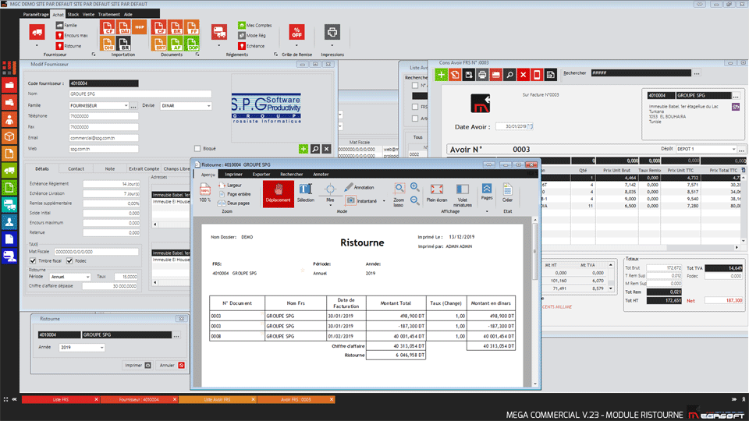Open the Période Annuel dropdown
Viewport: 749px width, 421px height.
[x=87, y=277]
